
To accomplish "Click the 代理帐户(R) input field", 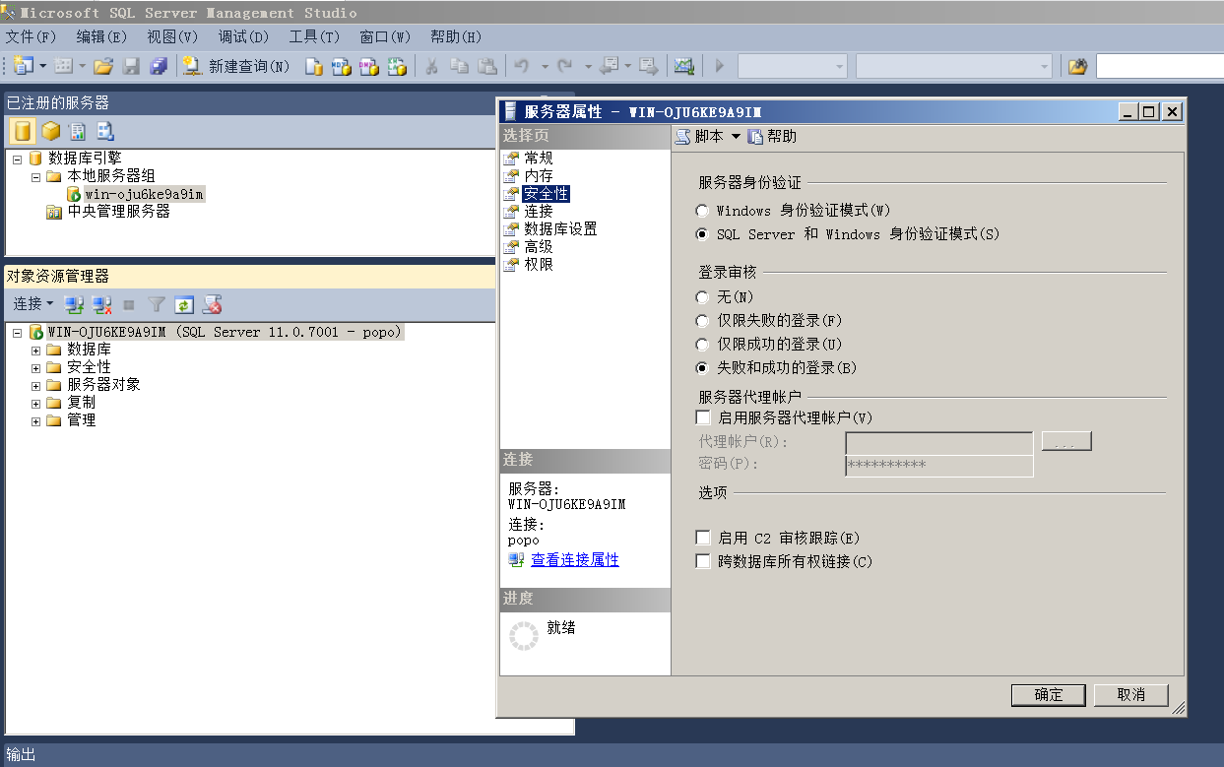I will tap(939, 442).
